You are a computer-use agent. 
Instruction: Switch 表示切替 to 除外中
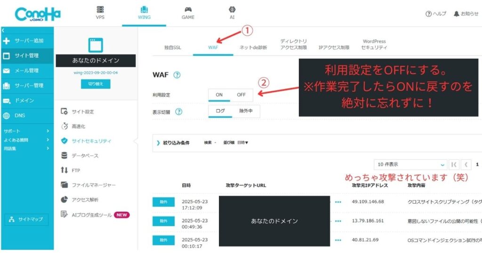(x=246, y=111)
